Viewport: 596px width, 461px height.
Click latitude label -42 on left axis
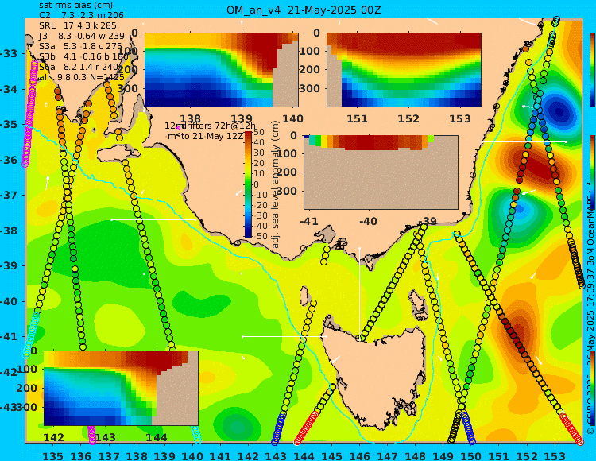pos(7,372)
